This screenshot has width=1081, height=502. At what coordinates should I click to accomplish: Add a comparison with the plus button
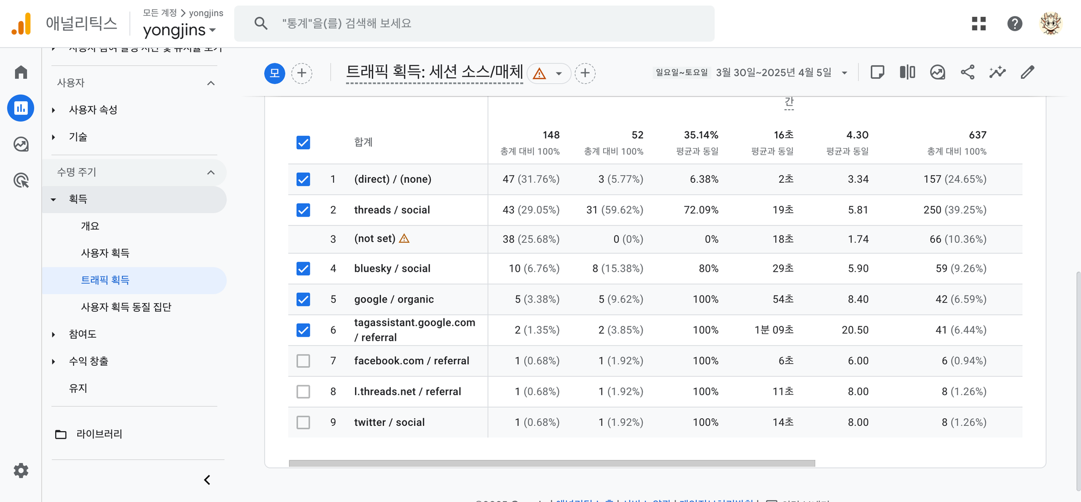(x=302, y=73)
